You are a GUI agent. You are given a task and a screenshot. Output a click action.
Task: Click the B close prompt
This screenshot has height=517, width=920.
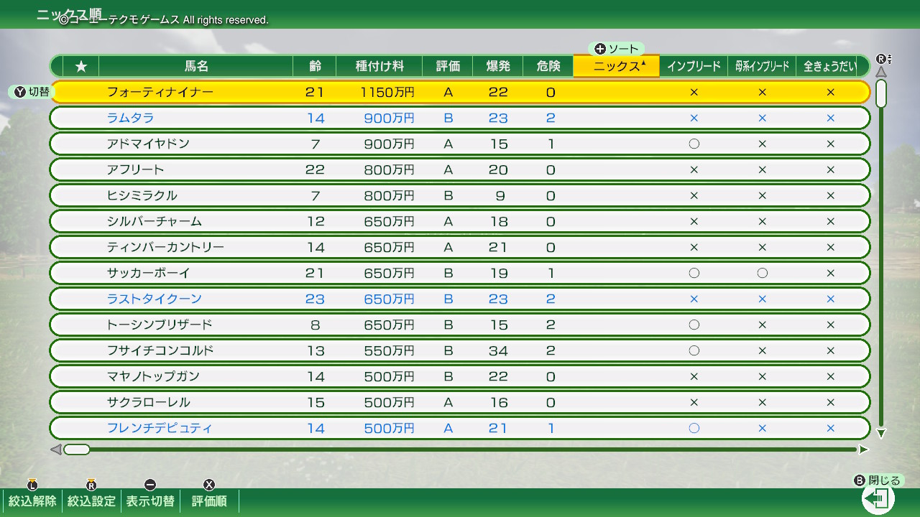878,481
